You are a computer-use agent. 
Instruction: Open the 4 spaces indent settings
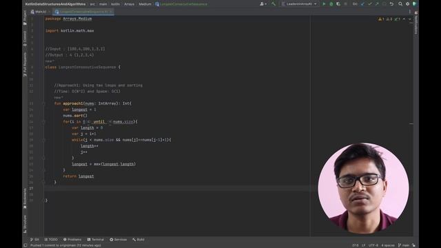click(388, 245)
